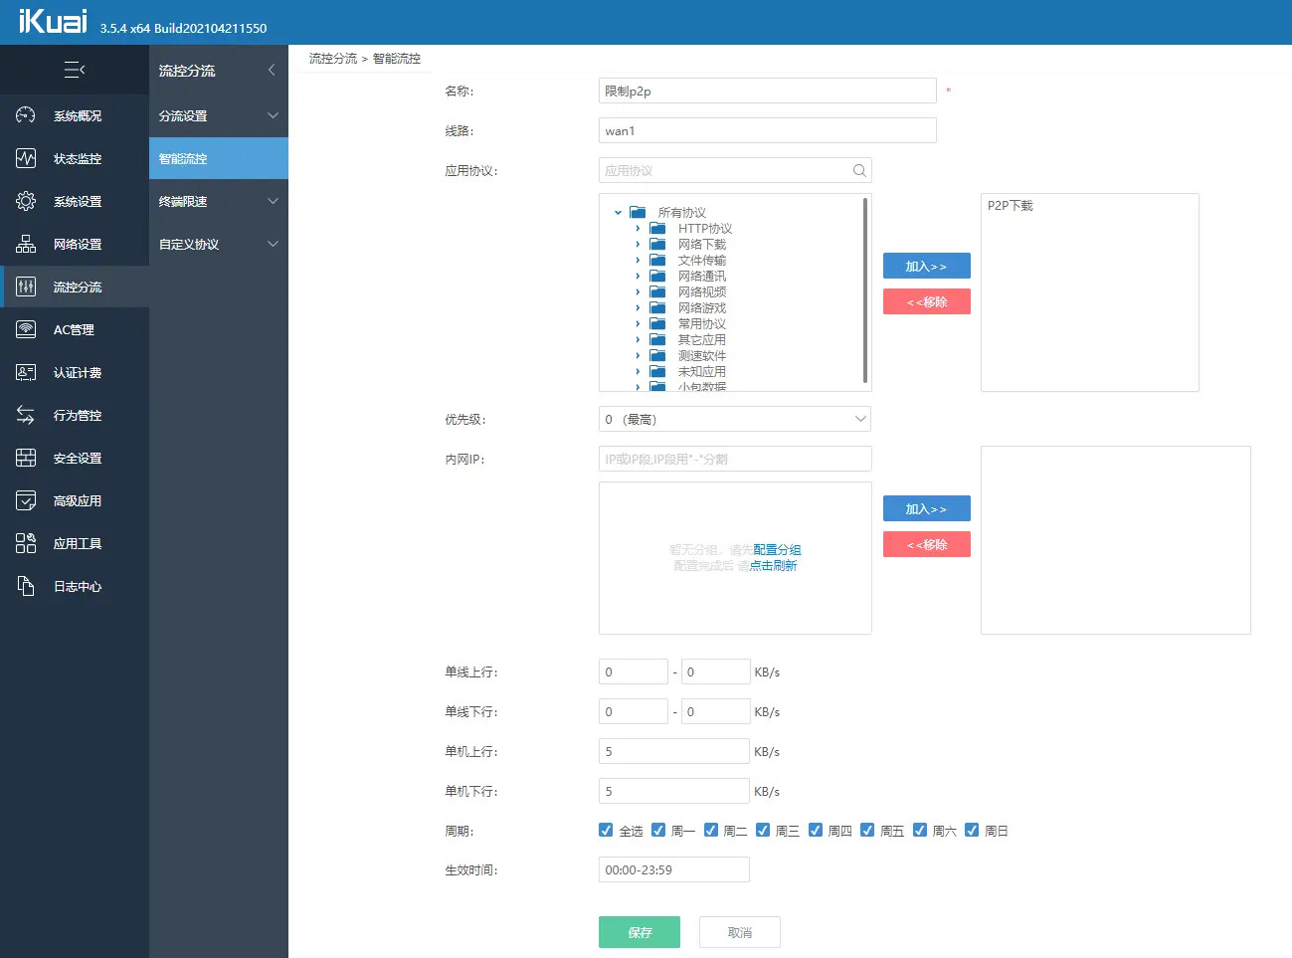The image size is (1292, 958).
Task: Click the 行为管控 arrows icon
Action: (26, 415)
